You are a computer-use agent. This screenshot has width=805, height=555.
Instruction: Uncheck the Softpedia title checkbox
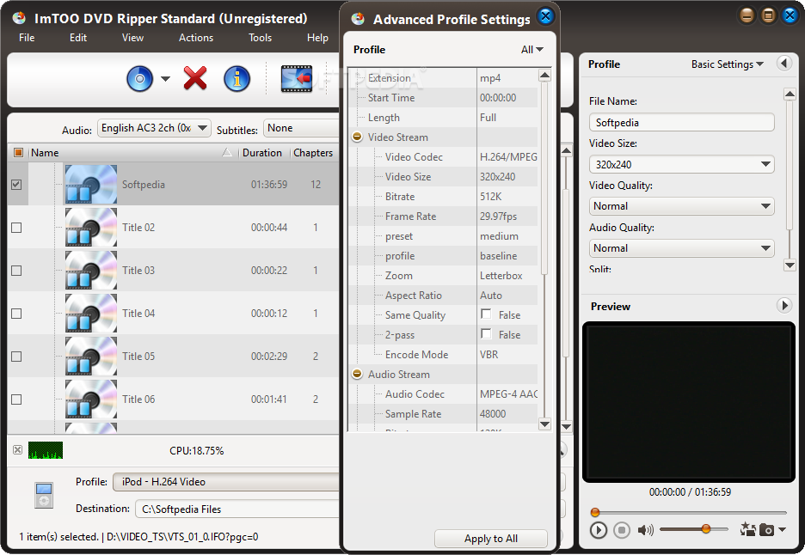16,184
